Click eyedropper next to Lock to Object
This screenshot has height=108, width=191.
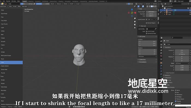pyautogui.click(x=156, y=29)
